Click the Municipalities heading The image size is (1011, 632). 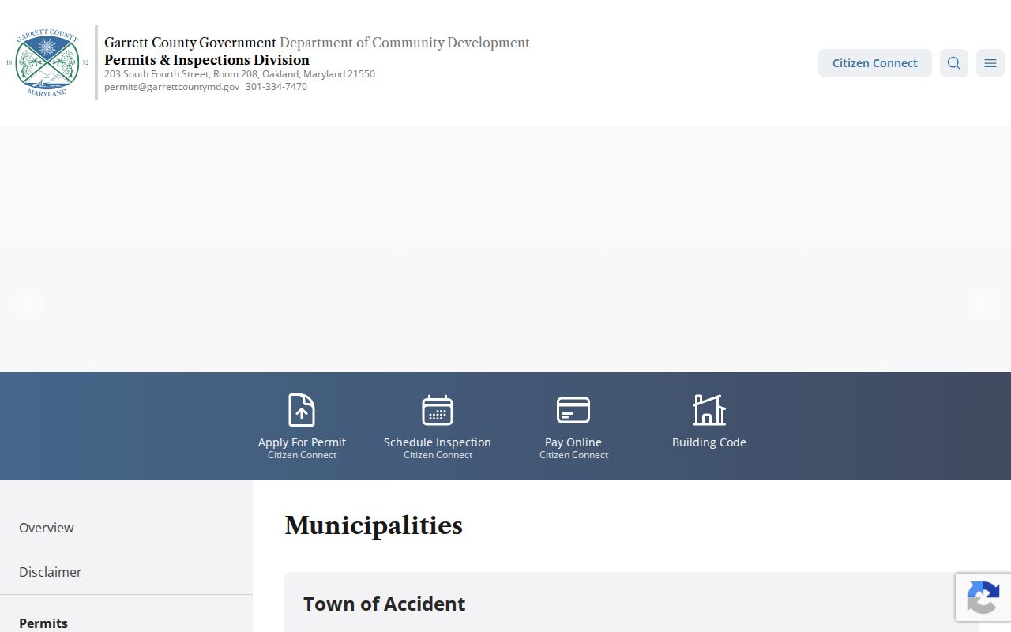tap(374, 525)
